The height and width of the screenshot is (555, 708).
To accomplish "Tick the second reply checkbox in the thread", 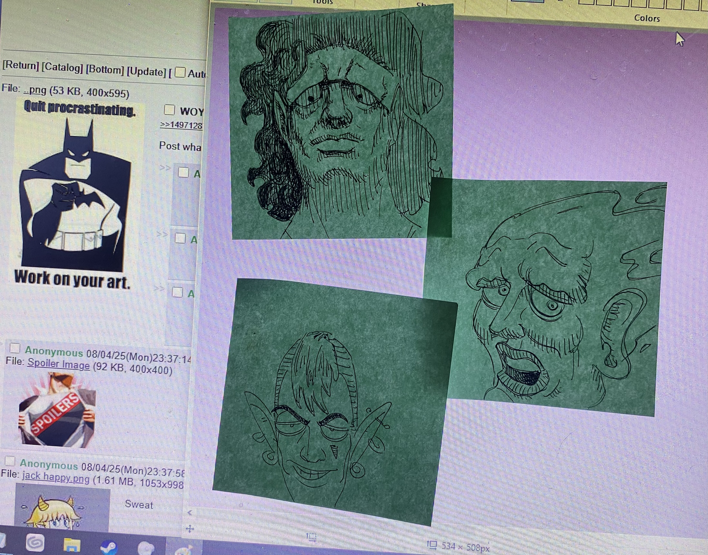I will (180, 238).
